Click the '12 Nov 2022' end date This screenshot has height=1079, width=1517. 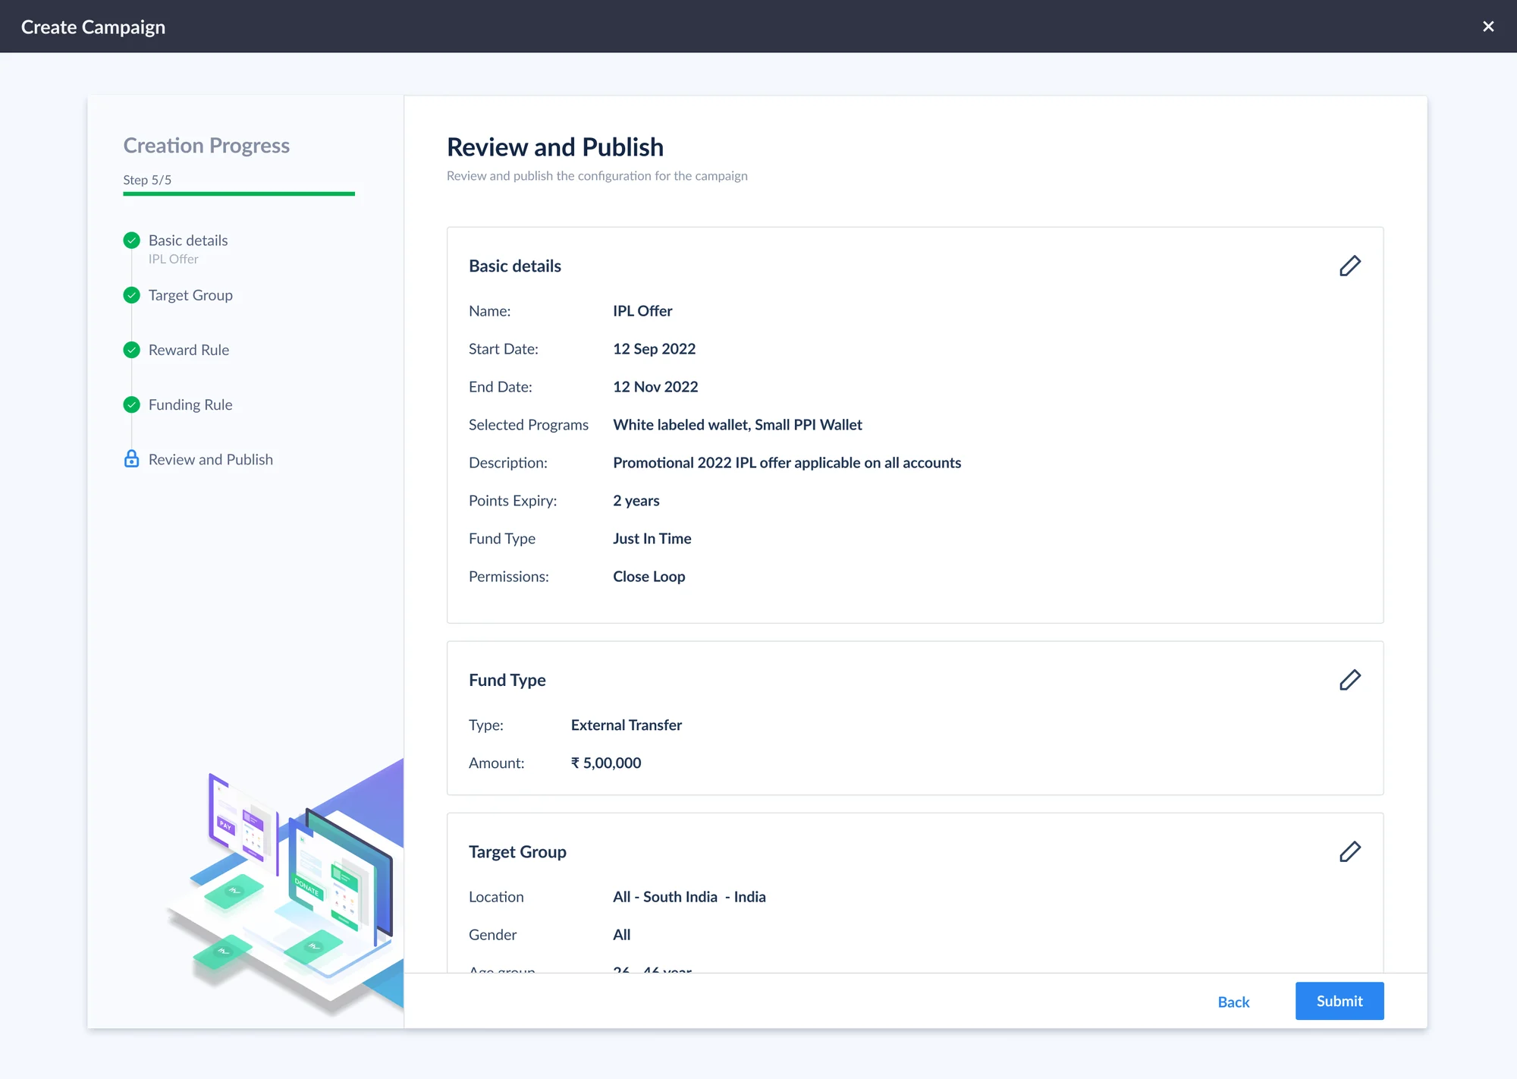point(655,387)
